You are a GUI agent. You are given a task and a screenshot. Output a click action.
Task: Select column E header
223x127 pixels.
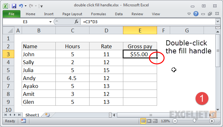point(140,30)
